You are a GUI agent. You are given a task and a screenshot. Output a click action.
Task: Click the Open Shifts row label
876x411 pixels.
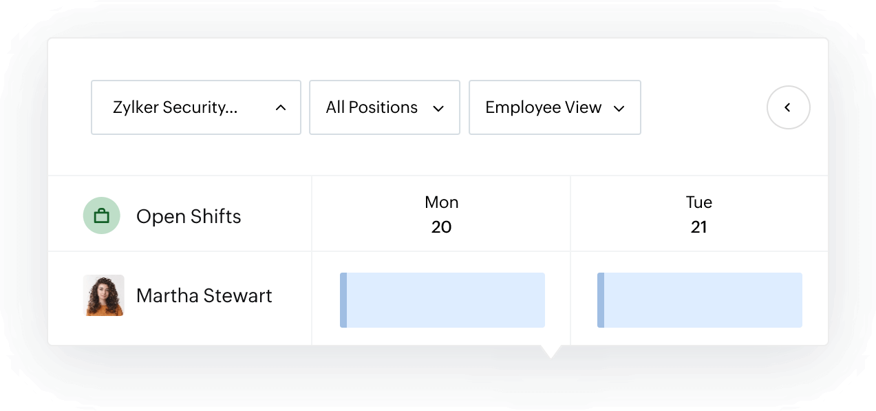tap(189, 215)
